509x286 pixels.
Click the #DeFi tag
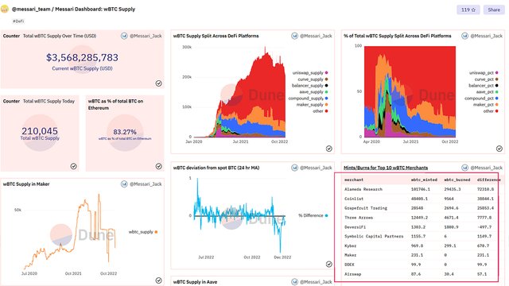18,21
